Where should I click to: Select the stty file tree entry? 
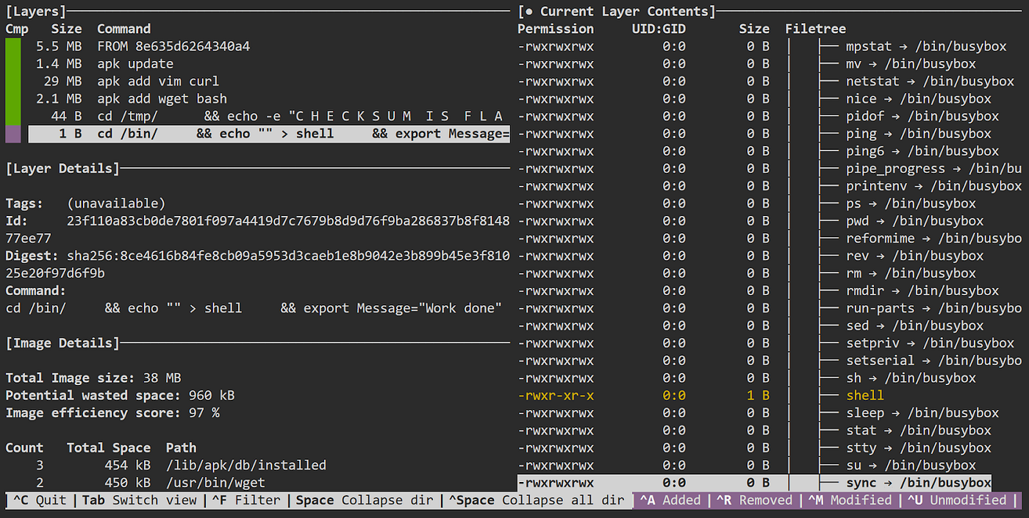[918, 448]
